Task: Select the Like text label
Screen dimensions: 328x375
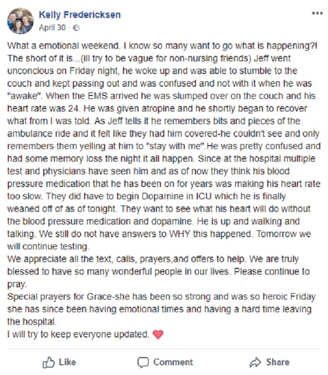Action: click(67, 362)
